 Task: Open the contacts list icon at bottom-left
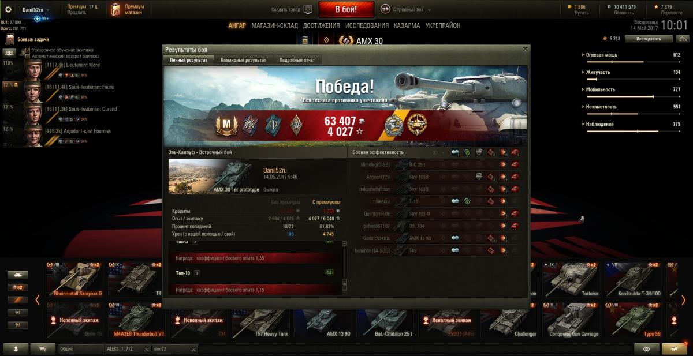pyautogui.click(x=15, y=349)
